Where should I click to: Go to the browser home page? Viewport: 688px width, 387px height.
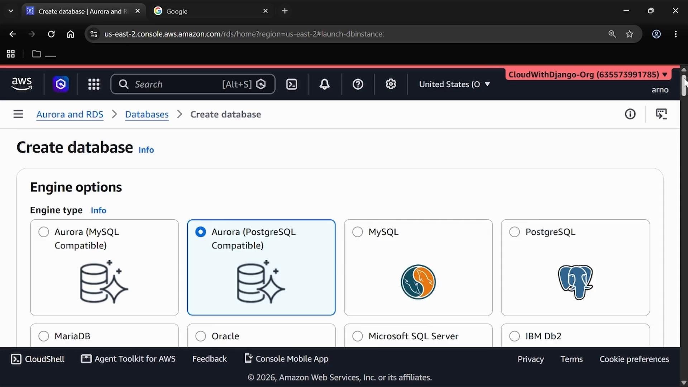click(x=71, y=34)
